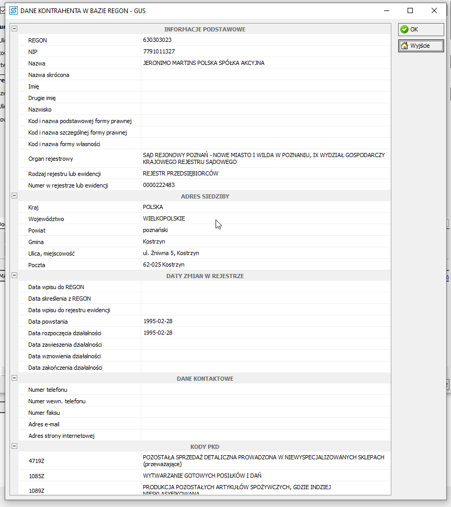This screenshot has width=451, height=507.
Task: Select registry number 0000222483
Action: (x=159, y=185)
